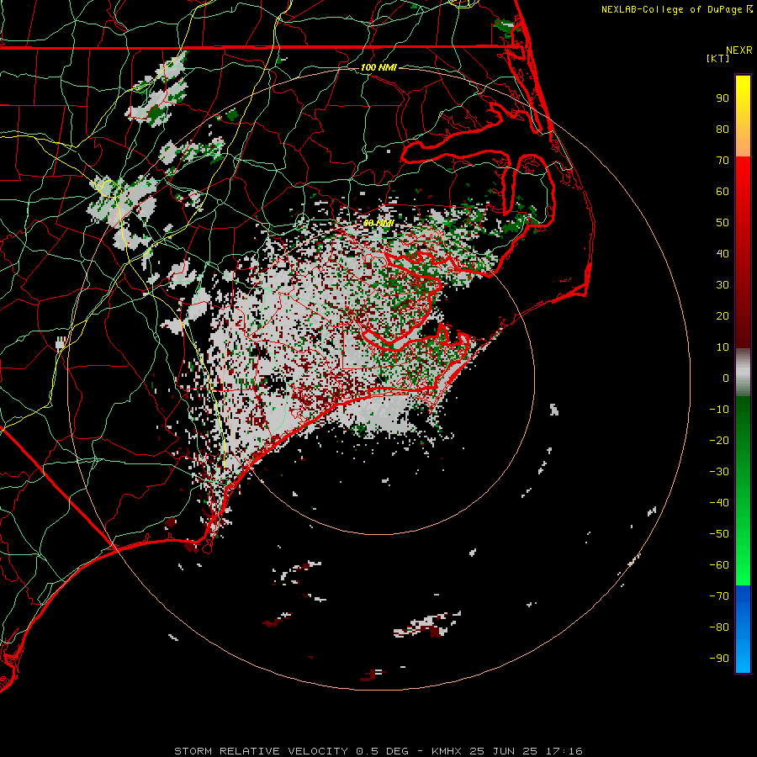Viewport: 757px width, 757px height.
Task: Pick the gray zero-velocity segment of the color bar
Action: click(x=743, y=373)
